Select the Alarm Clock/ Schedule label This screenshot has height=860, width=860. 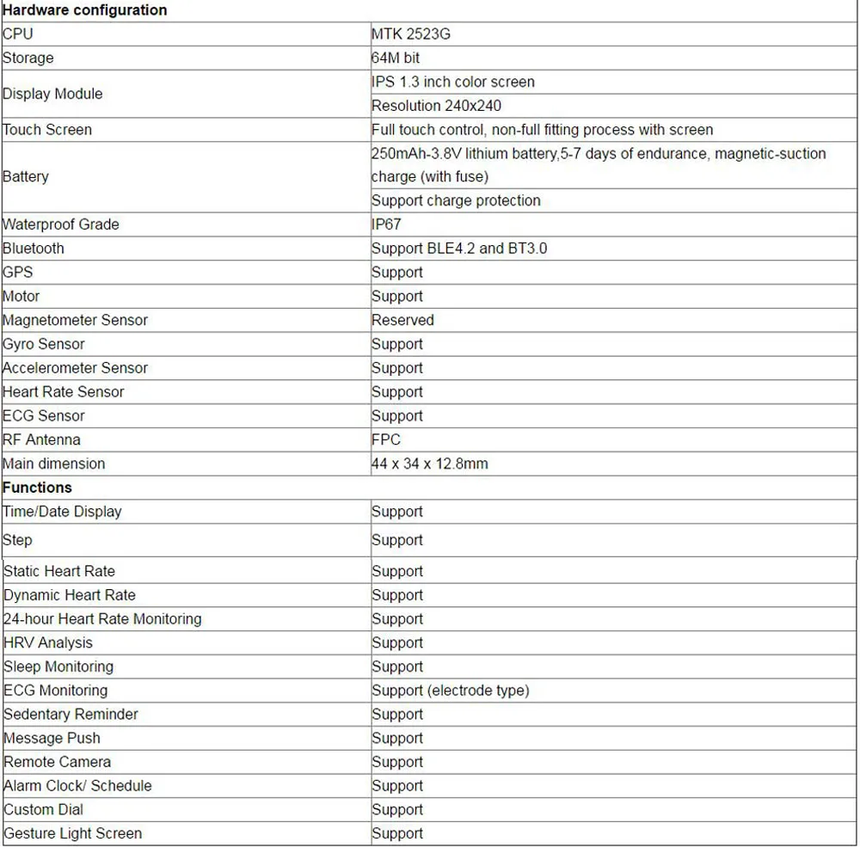coord(77,785)
